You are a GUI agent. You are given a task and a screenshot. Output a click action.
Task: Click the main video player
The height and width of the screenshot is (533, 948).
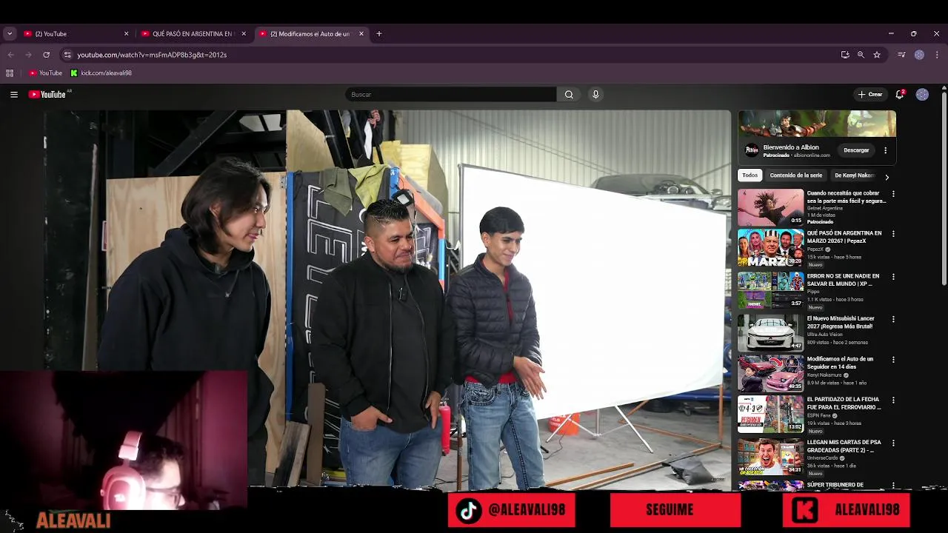point(387,300)
